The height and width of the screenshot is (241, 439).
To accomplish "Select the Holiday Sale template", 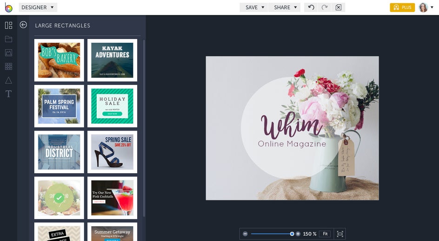I will click(x=112, y=106).
